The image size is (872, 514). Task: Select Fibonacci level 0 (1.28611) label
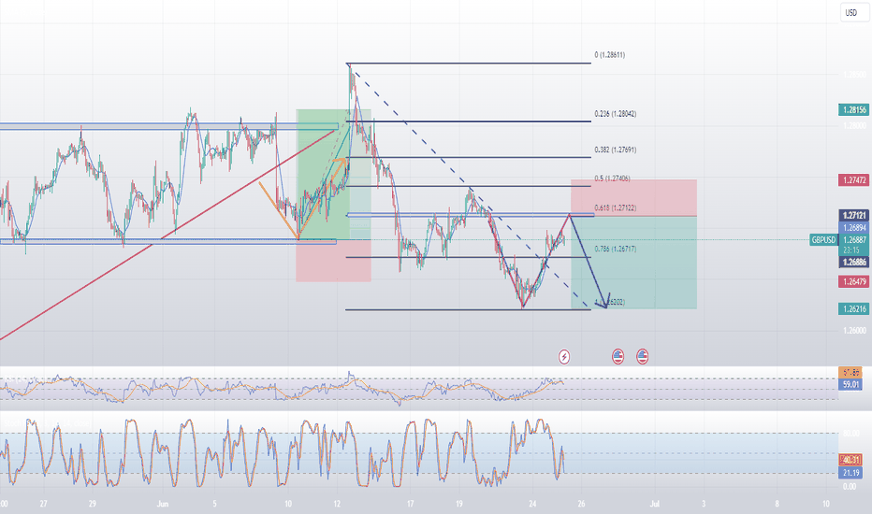tap(609, 55)
